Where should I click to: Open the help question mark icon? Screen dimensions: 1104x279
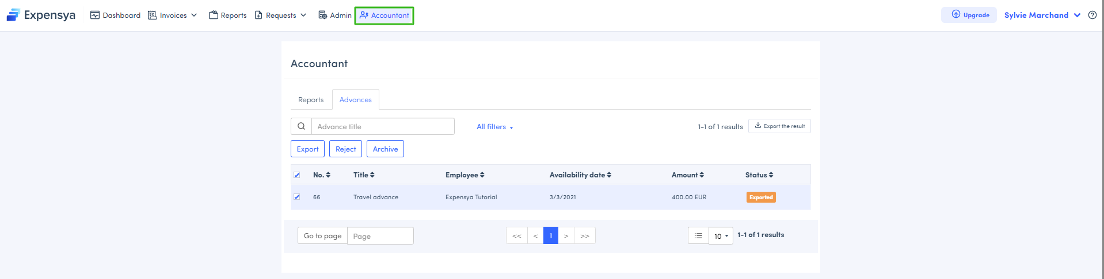click(1092, 15)
